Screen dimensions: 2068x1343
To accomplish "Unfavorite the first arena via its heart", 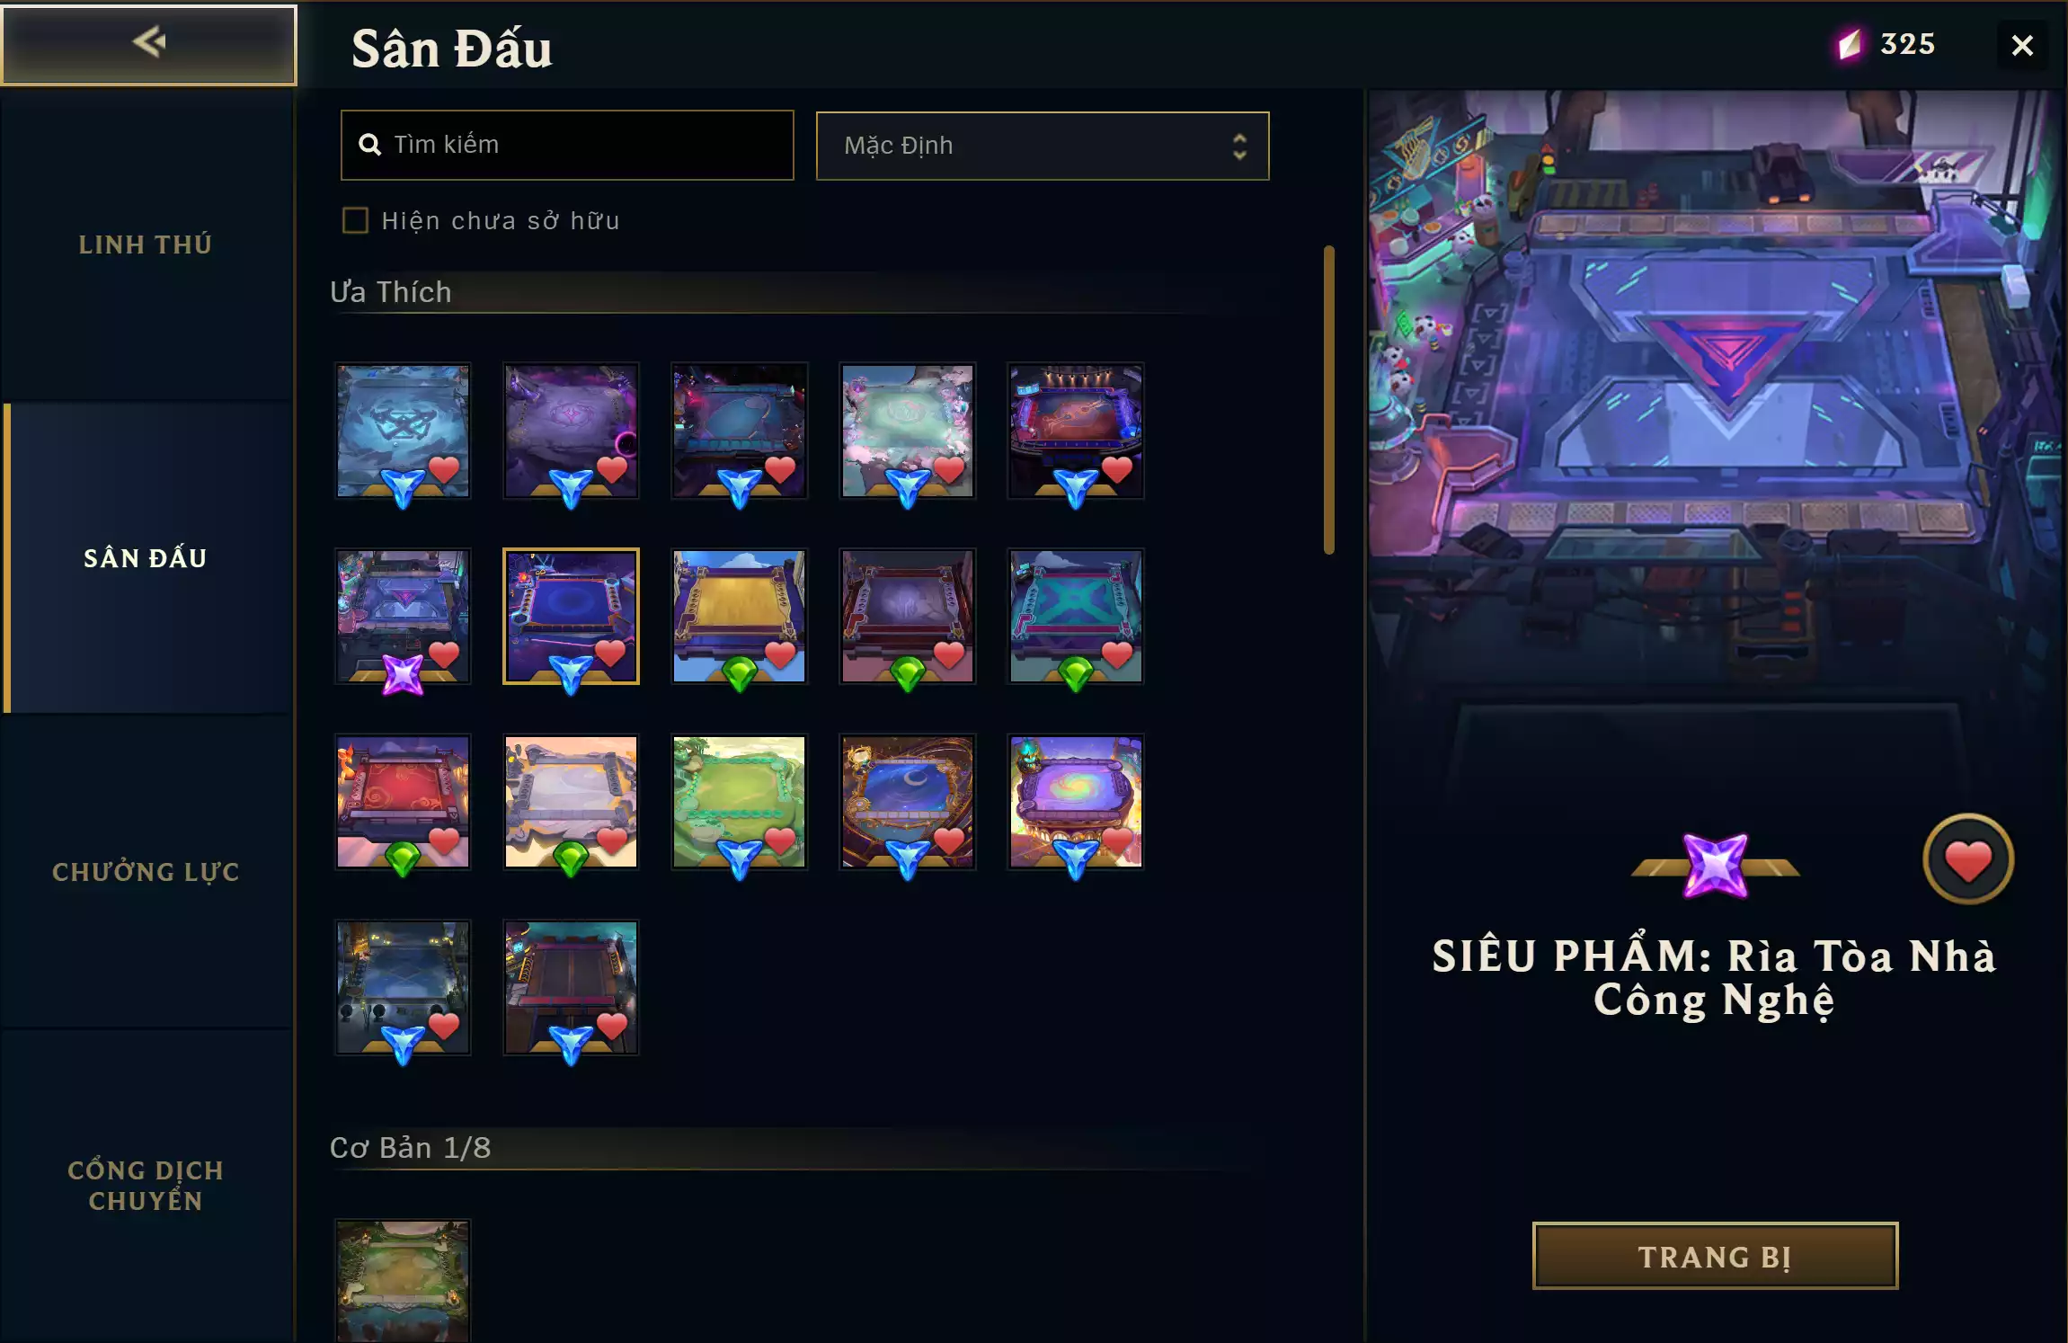I will [x=444, y=468].
